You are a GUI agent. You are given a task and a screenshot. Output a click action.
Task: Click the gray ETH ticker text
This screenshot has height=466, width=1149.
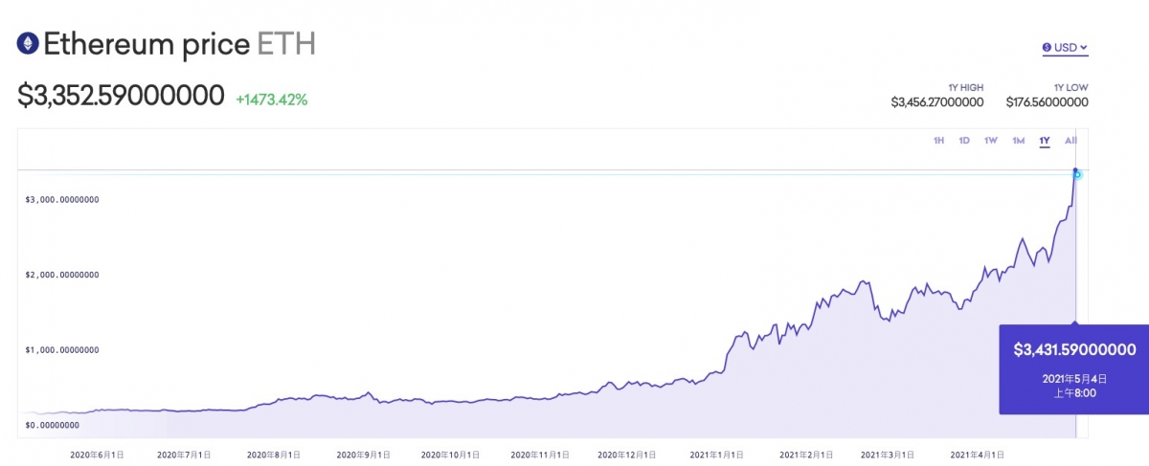(285, 44)
